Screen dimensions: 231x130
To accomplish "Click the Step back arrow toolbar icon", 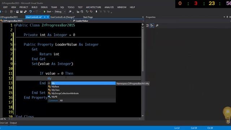I will click(x=87, y=12).
